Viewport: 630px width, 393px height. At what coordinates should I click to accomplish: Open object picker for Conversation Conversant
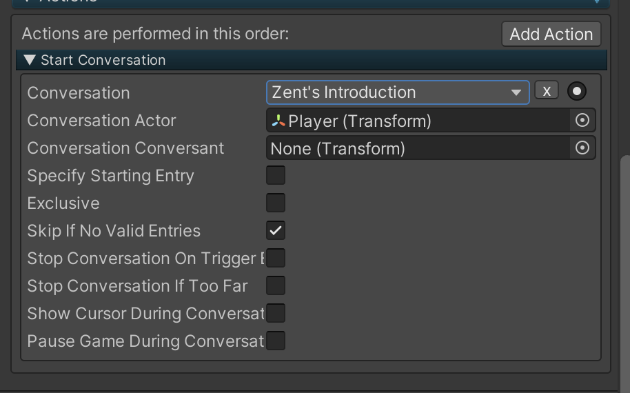coord(582,148)
